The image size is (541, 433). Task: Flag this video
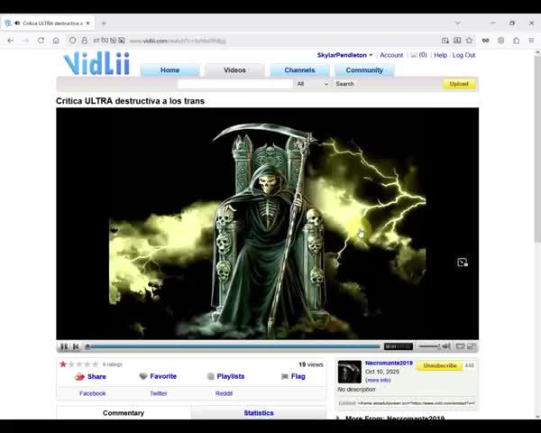(x=298, y=376)
